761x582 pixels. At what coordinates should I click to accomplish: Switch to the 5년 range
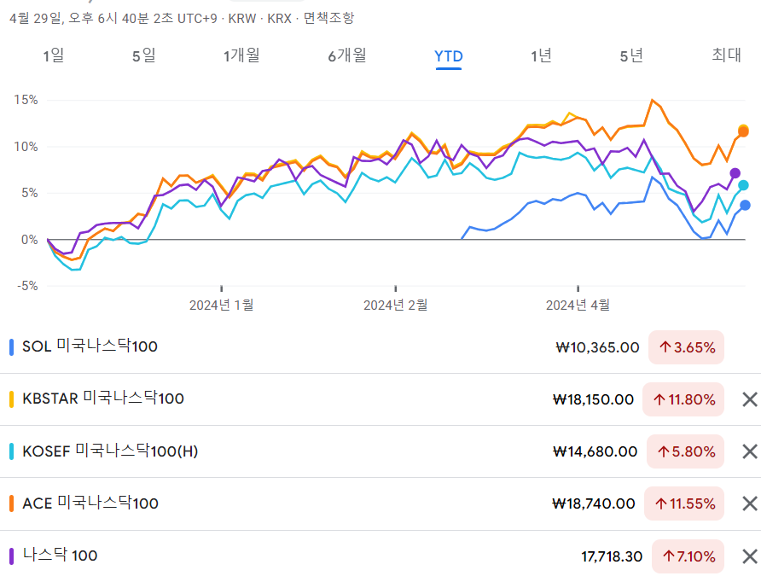[632, 56]
